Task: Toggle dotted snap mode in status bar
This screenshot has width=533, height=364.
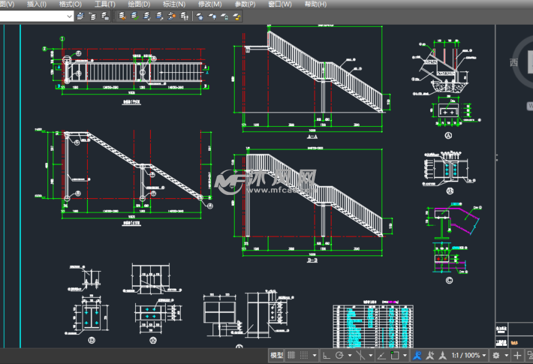Action: (305, 356)
